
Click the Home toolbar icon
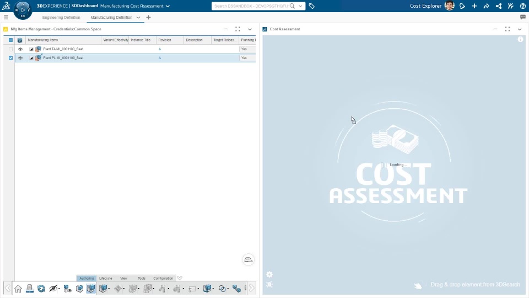click(18, 289)
